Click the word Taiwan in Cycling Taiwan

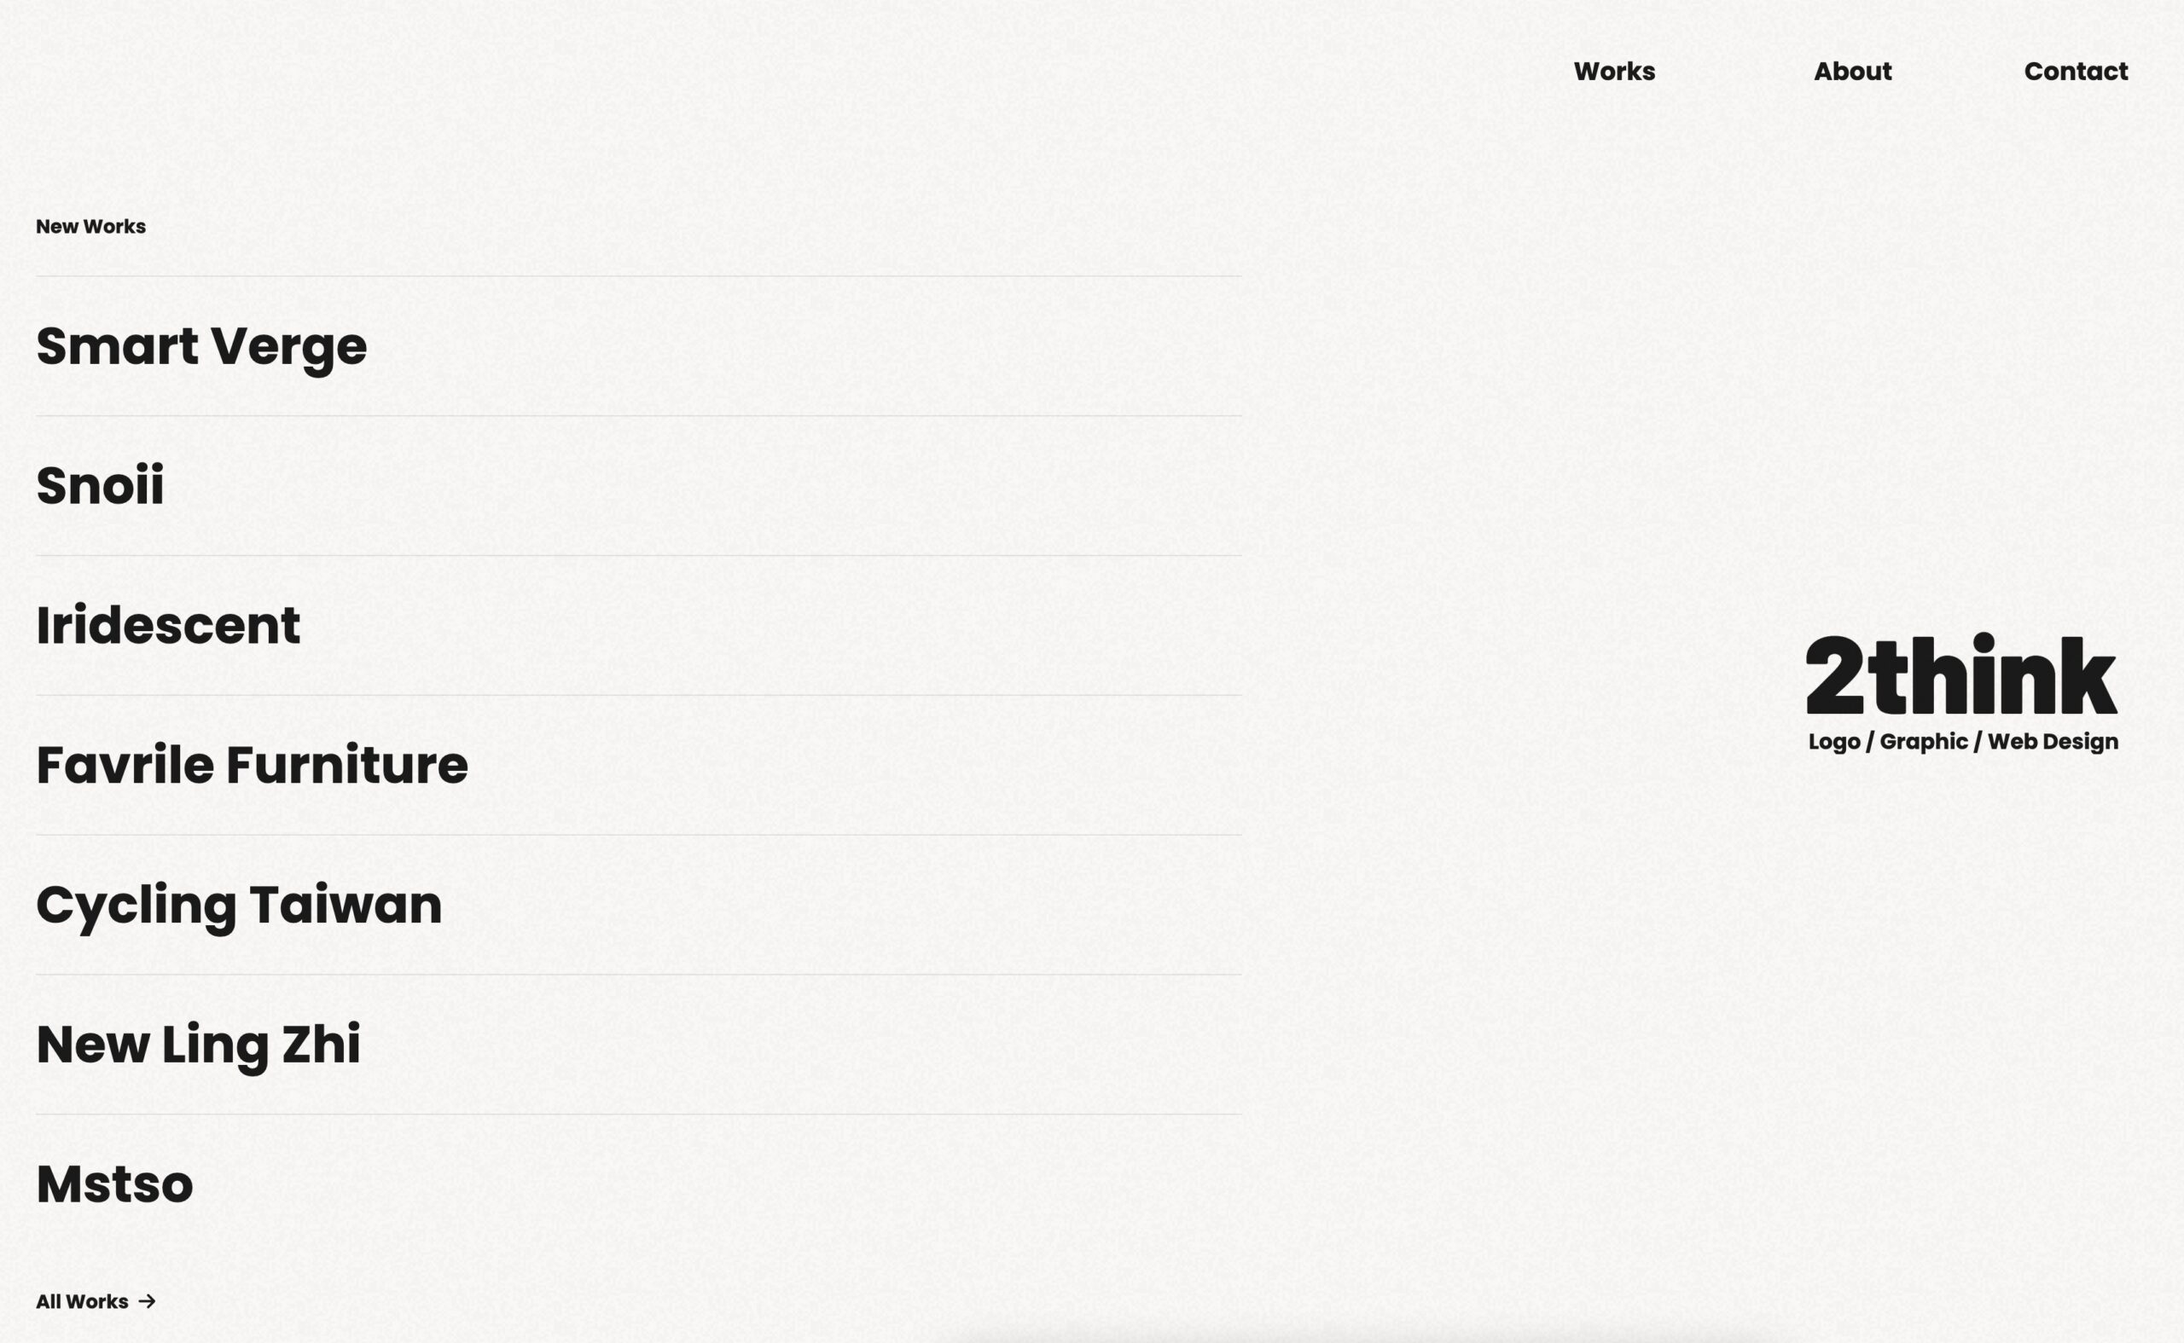pyautogui.click(x=345, y=905)
